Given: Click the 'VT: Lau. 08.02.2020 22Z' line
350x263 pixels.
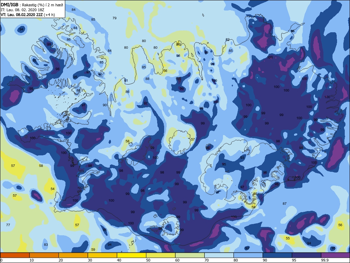Looking at the screenshot, I should click(x=22, y=15).
